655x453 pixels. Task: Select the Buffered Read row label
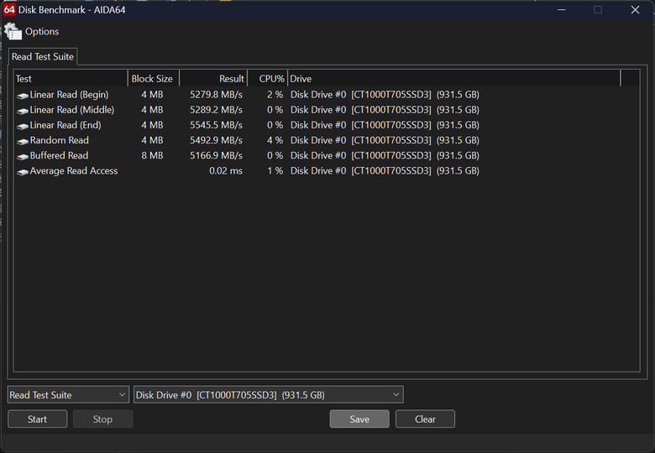[x=59, y=155]
